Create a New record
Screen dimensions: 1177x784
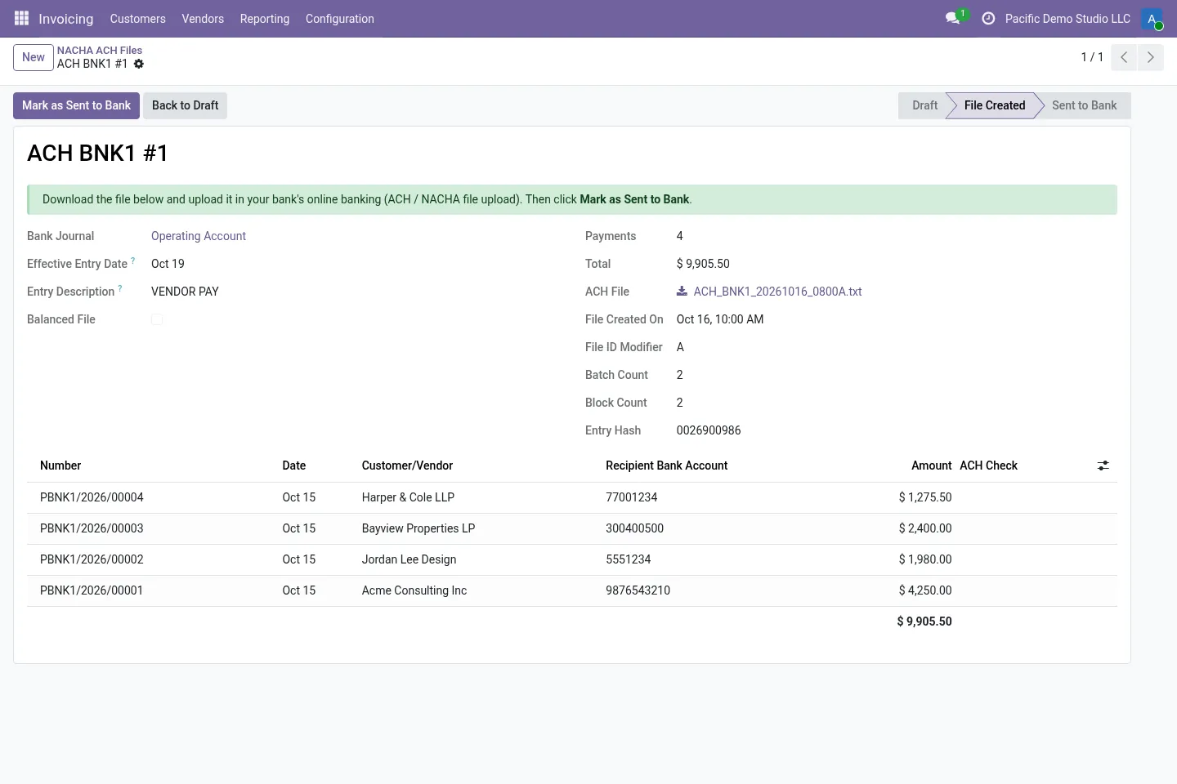click(34, 57)
